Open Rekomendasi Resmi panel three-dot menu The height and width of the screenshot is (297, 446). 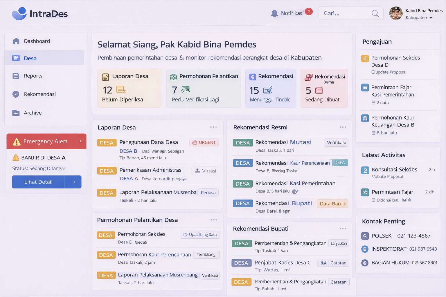343,127
